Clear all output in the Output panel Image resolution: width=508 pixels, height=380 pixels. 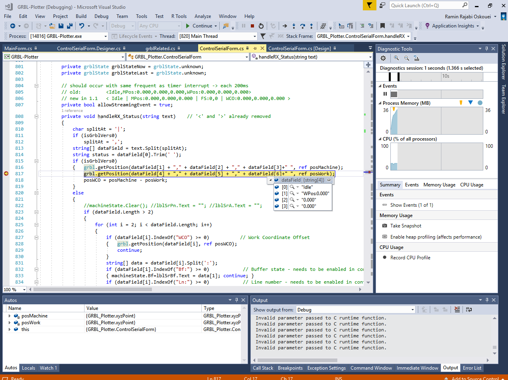coord(457,309)
